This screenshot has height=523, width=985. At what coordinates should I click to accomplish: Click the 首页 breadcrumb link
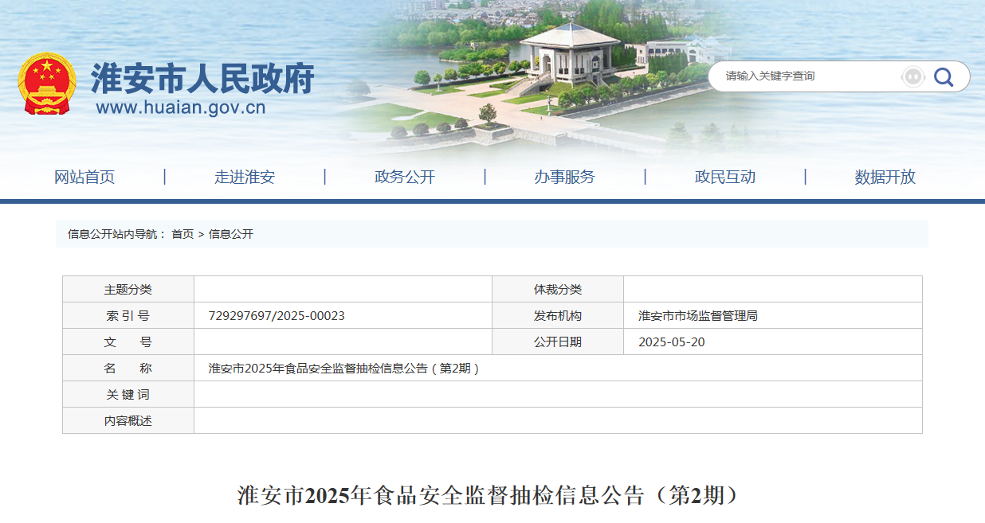(182, 234)
